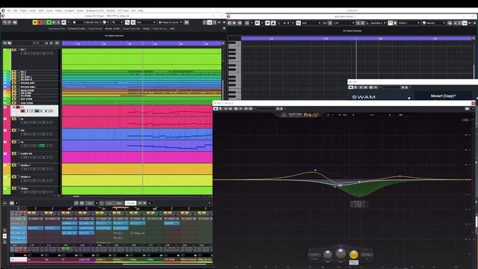Open the Transport menu

pyautogui.click(x=69, y=10)
